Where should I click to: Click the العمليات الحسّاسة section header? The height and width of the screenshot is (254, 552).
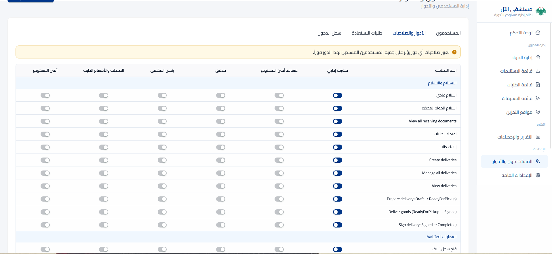pyautogui.click(x=441, y=237)
